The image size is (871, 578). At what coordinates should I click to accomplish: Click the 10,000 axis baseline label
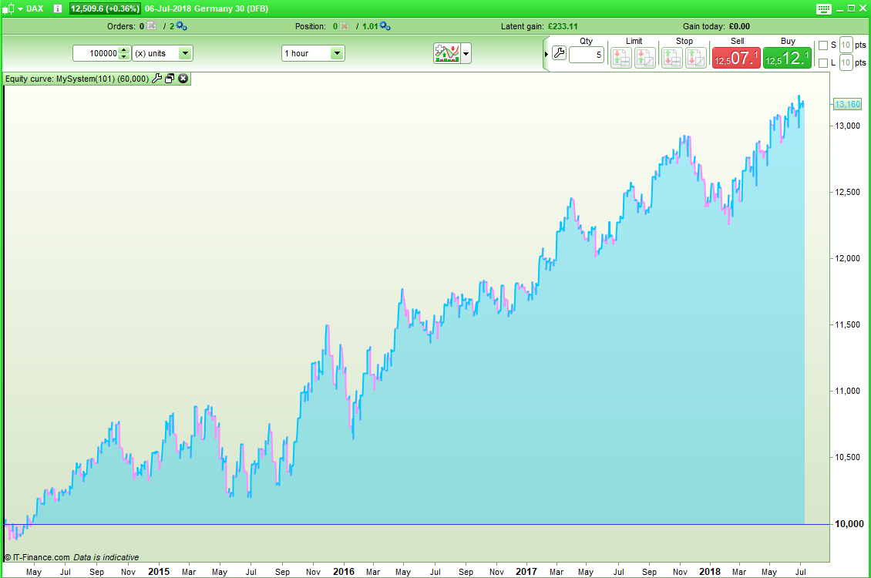849,523
